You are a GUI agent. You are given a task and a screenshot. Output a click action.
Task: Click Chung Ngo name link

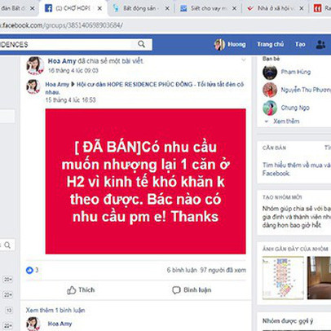pyautogui.click(x=295, y=108)
